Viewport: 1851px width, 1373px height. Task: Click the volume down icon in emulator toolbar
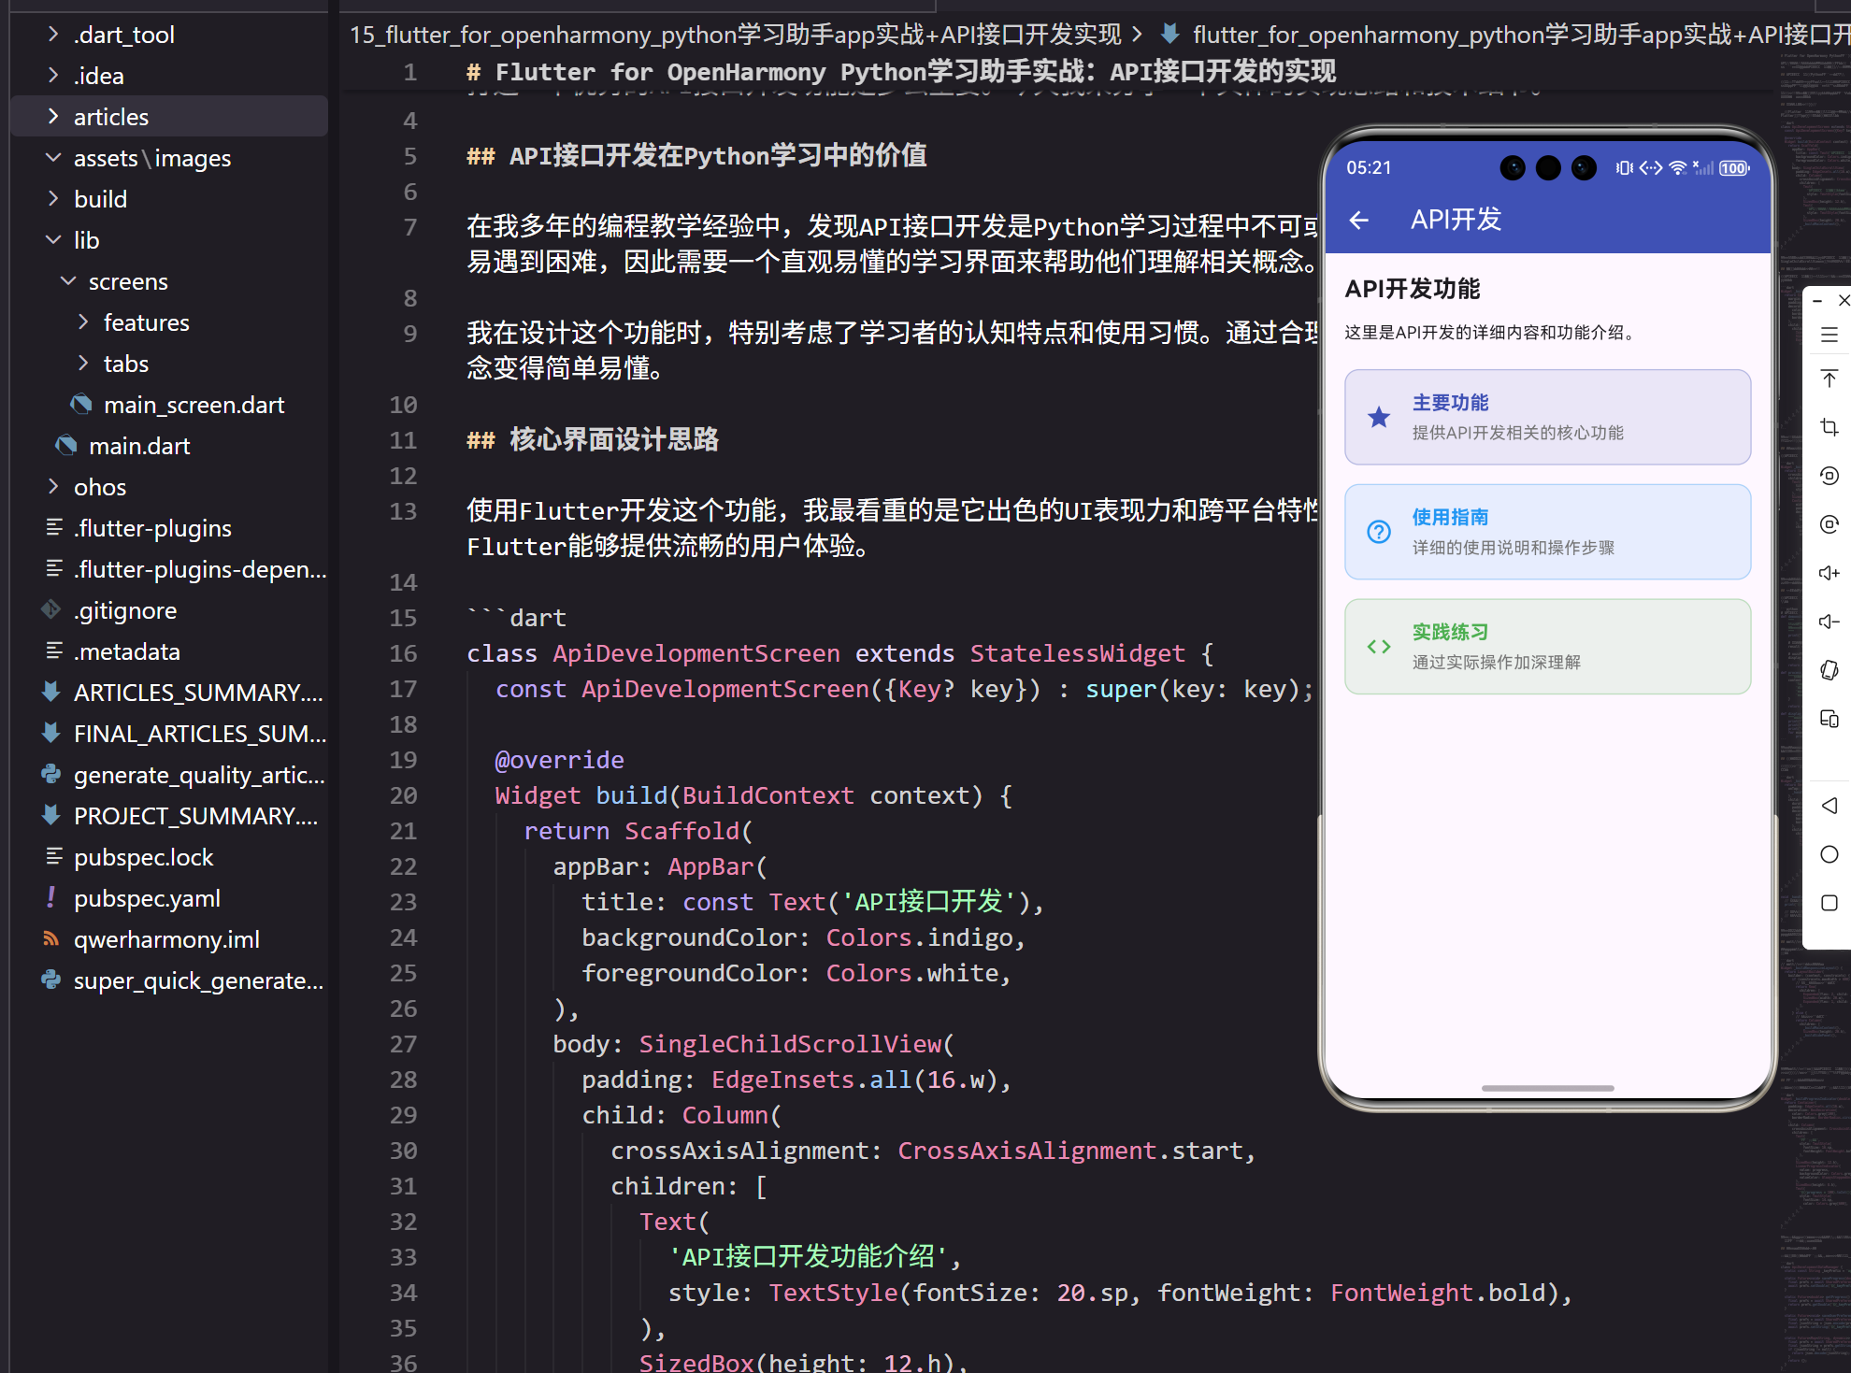pos(1829,622)
